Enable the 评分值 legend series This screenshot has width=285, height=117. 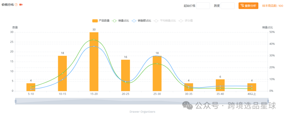186,21
